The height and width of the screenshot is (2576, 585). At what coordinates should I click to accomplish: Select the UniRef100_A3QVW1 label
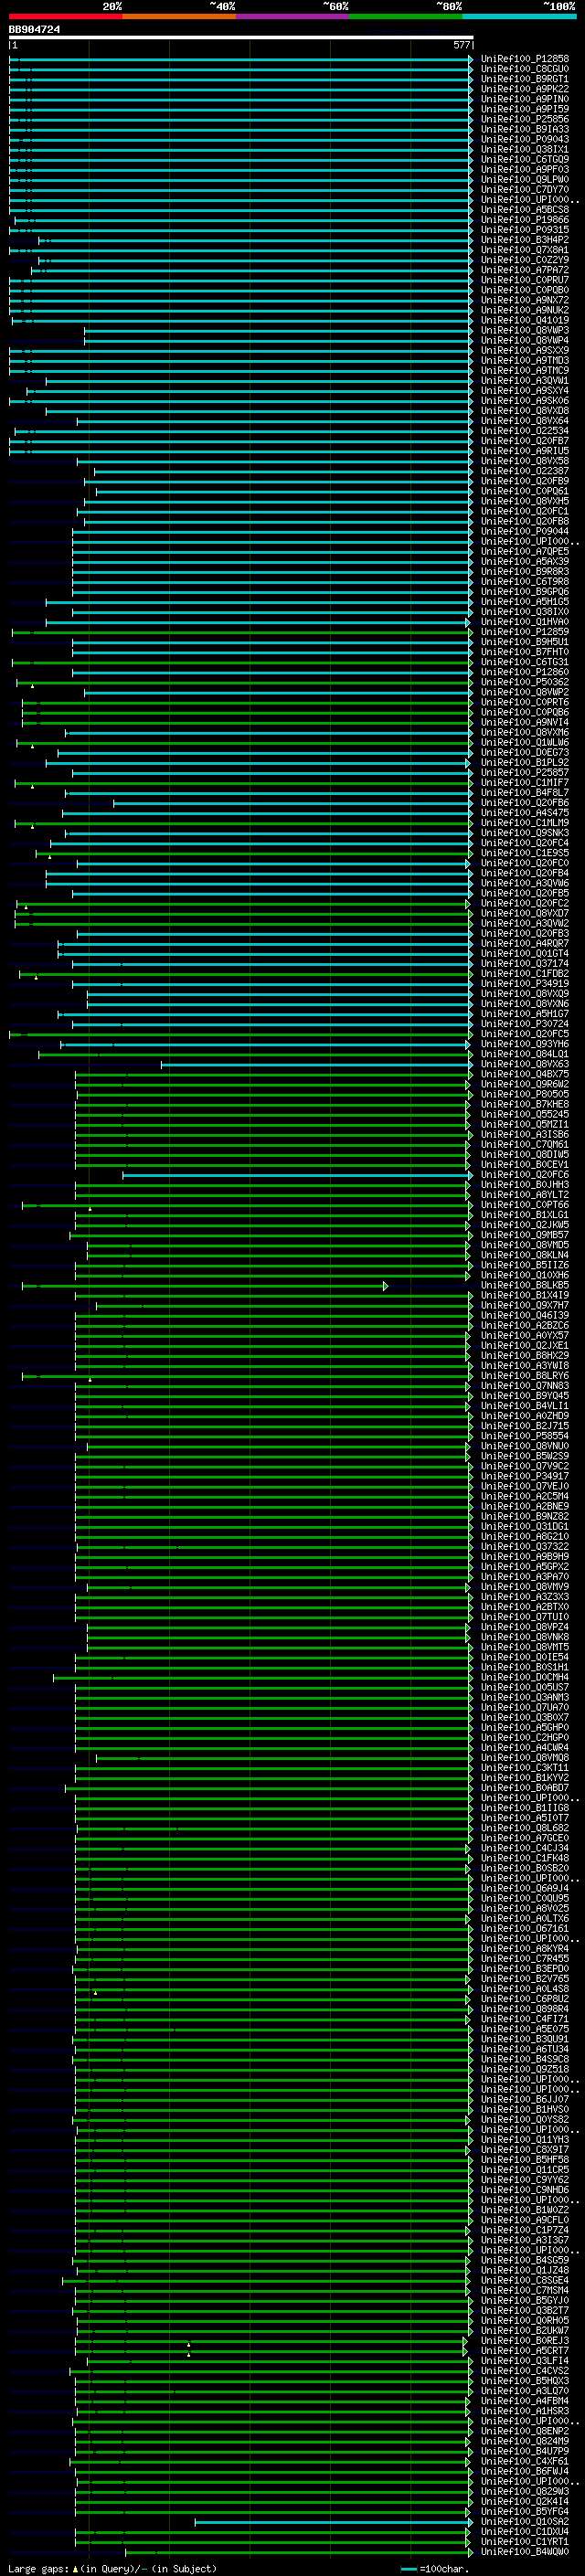pyautogui.click(x=525, y=381)
